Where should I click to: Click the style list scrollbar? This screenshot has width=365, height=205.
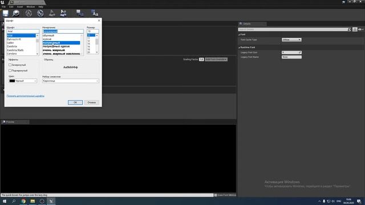[82, 44]
